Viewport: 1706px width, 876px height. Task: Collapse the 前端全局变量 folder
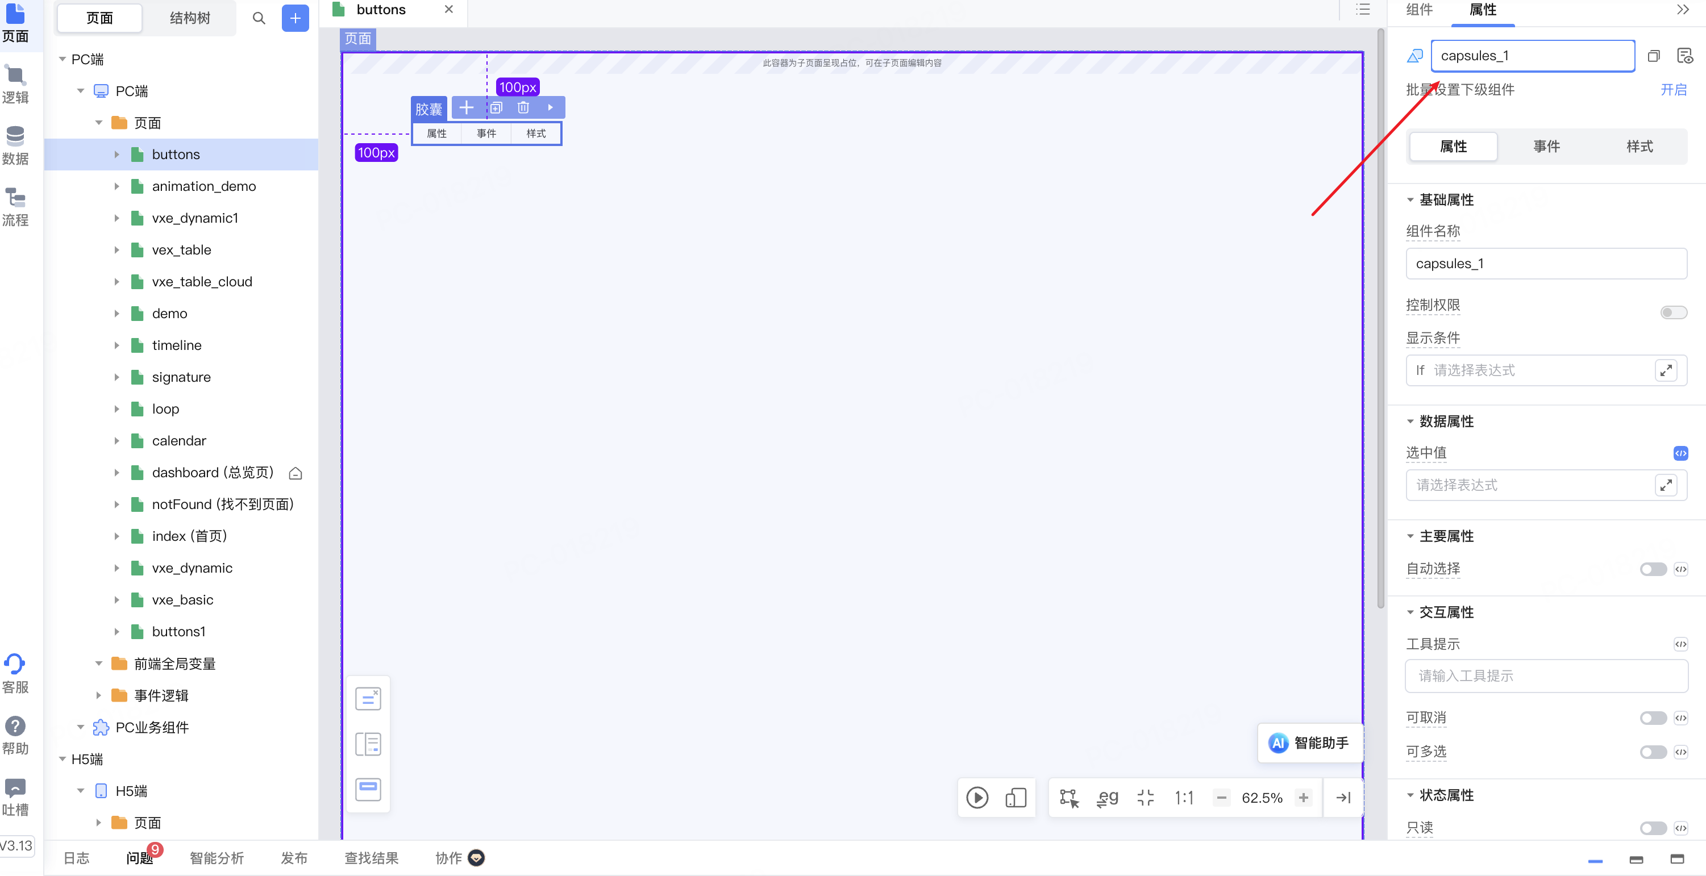coord(99,664)
